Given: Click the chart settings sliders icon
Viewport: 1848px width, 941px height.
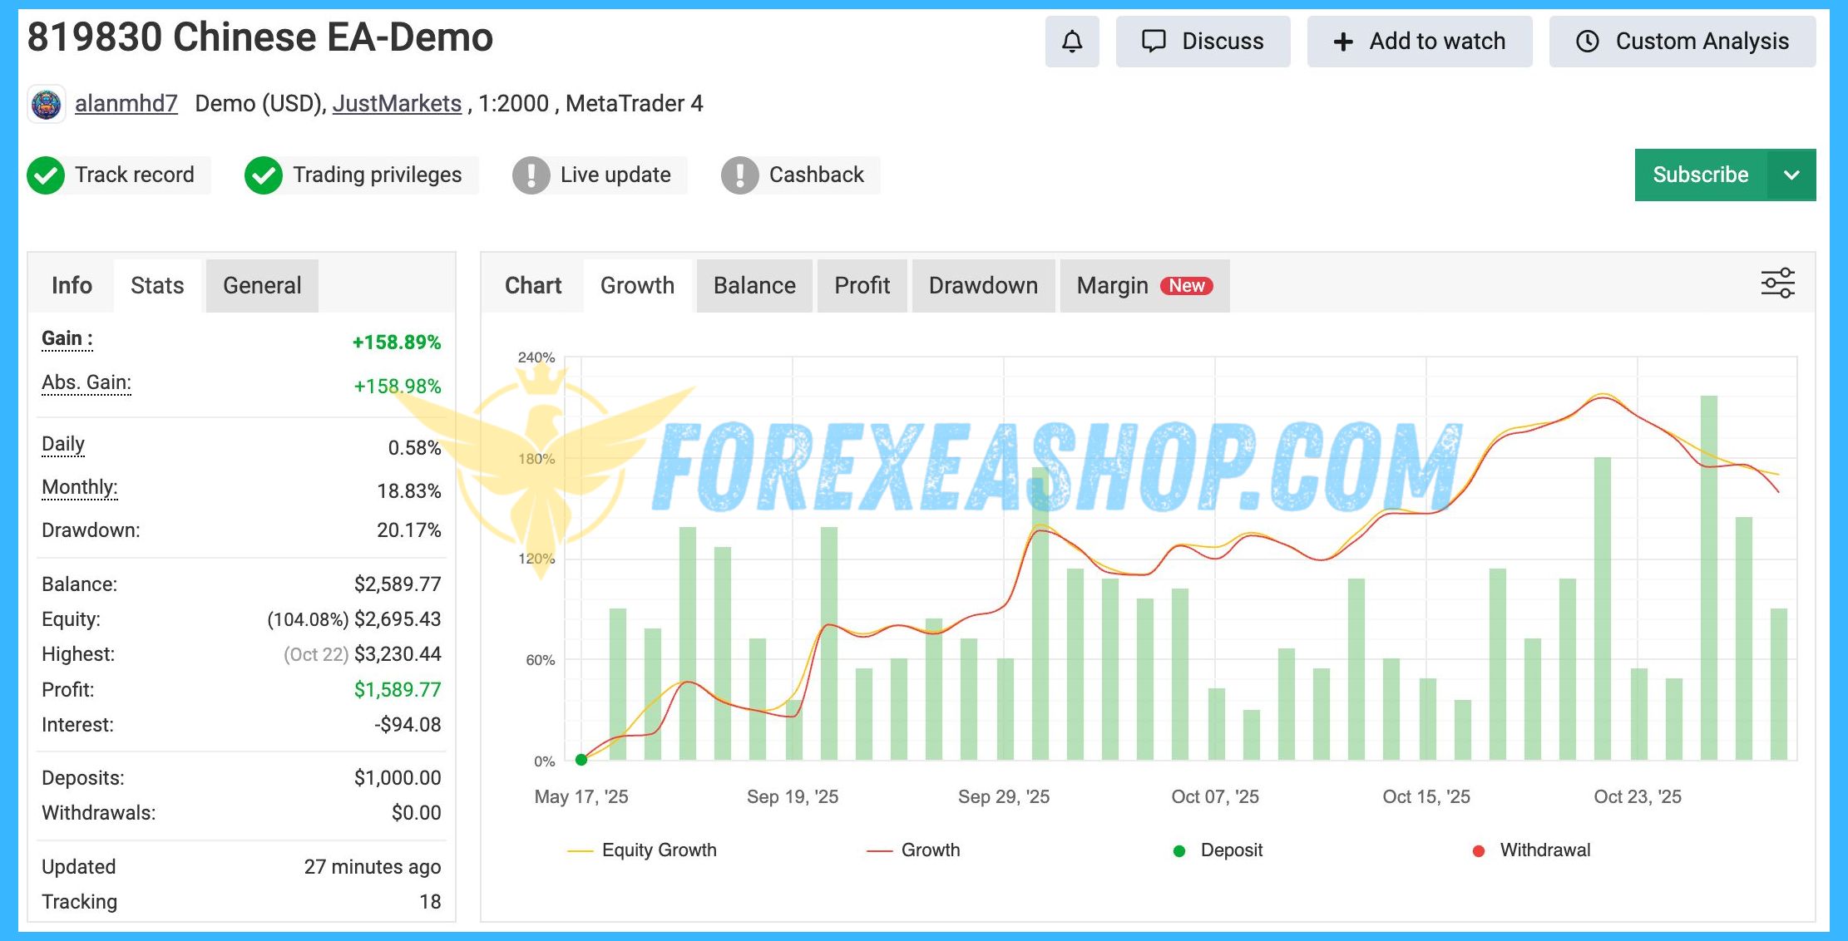Looking at the screenshot, I should [x=1777, y=283].
